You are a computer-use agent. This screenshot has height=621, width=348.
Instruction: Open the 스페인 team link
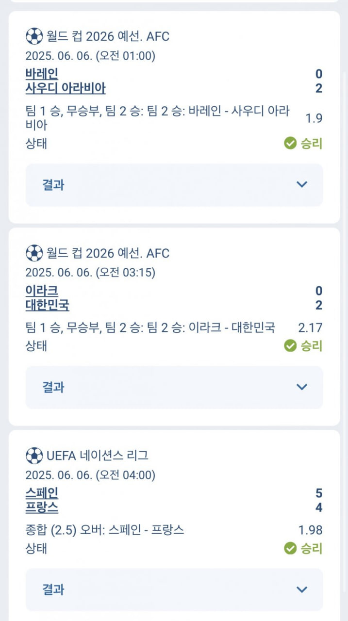tap(42, 493)
